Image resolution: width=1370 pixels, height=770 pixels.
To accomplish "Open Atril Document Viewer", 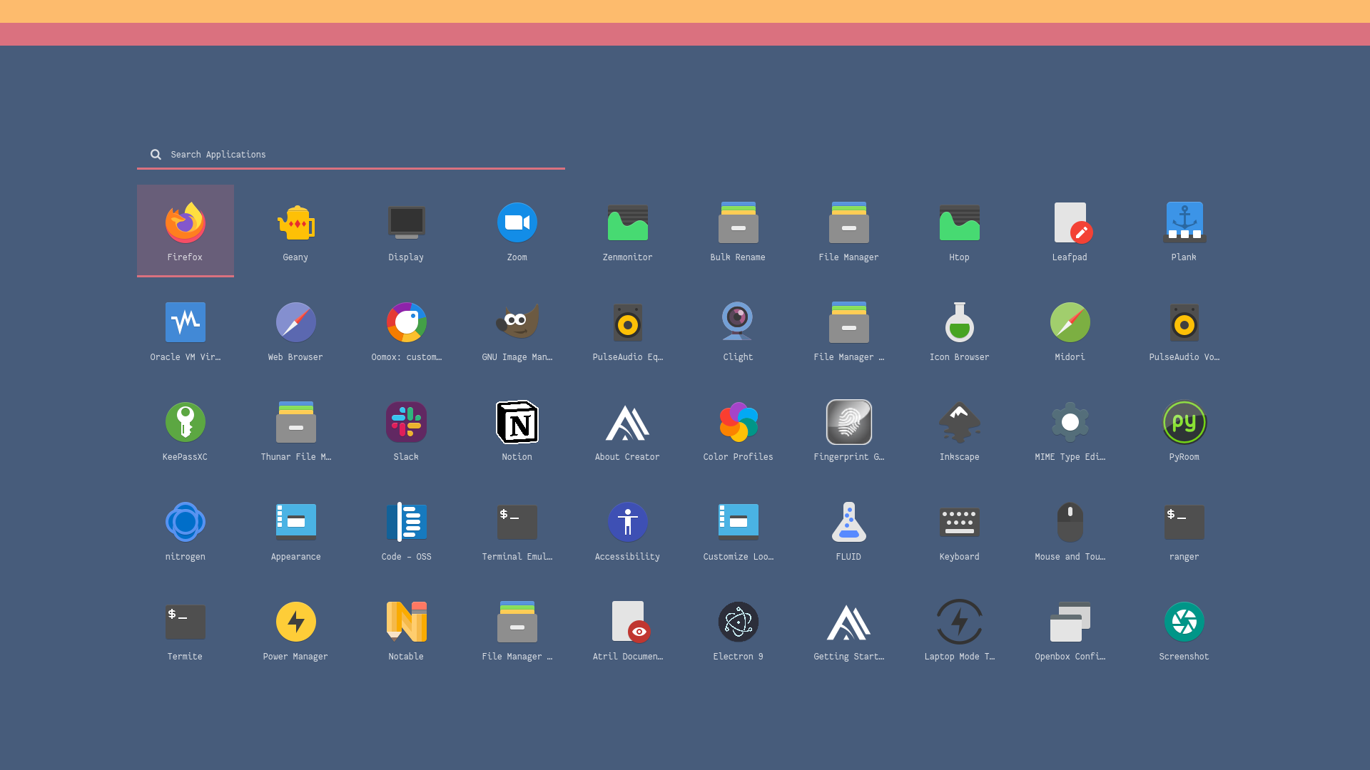I will [x=627, y=629].
